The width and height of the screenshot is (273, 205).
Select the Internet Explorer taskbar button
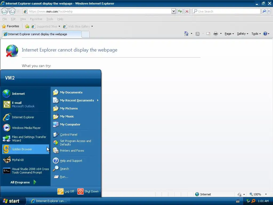(49, 201)
